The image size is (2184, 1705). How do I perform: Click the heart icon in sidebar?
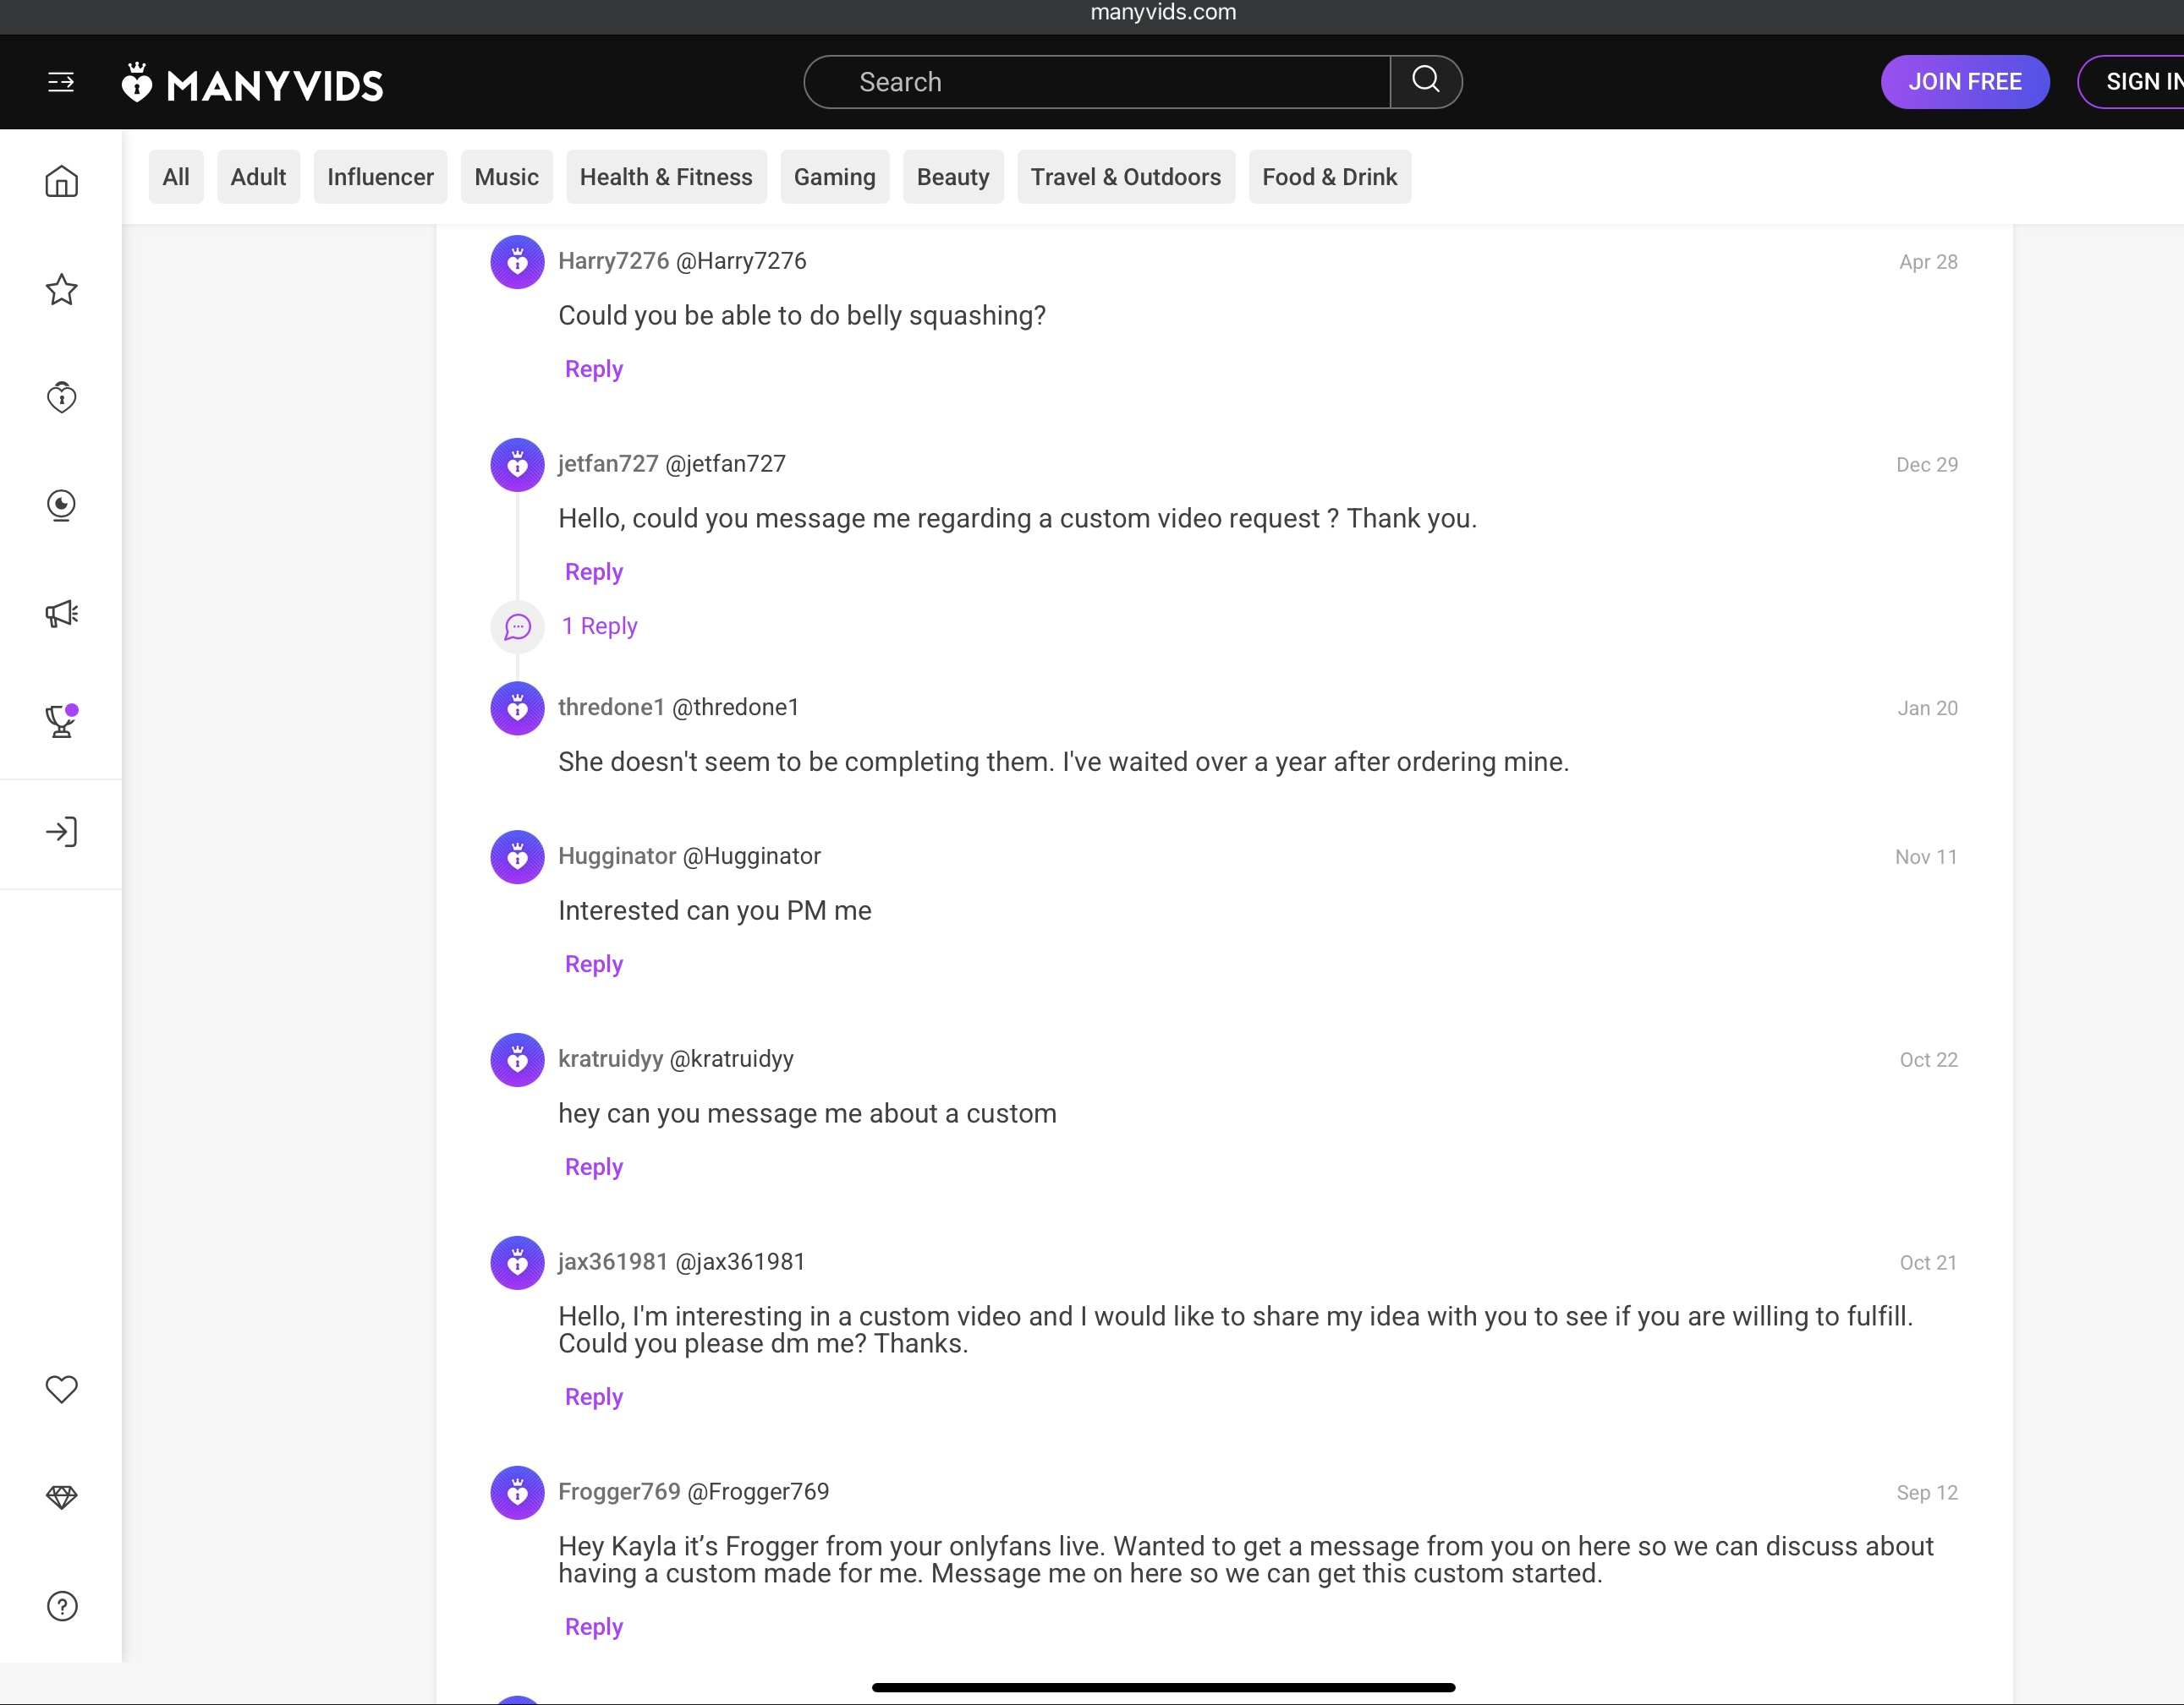(62, 1389)
